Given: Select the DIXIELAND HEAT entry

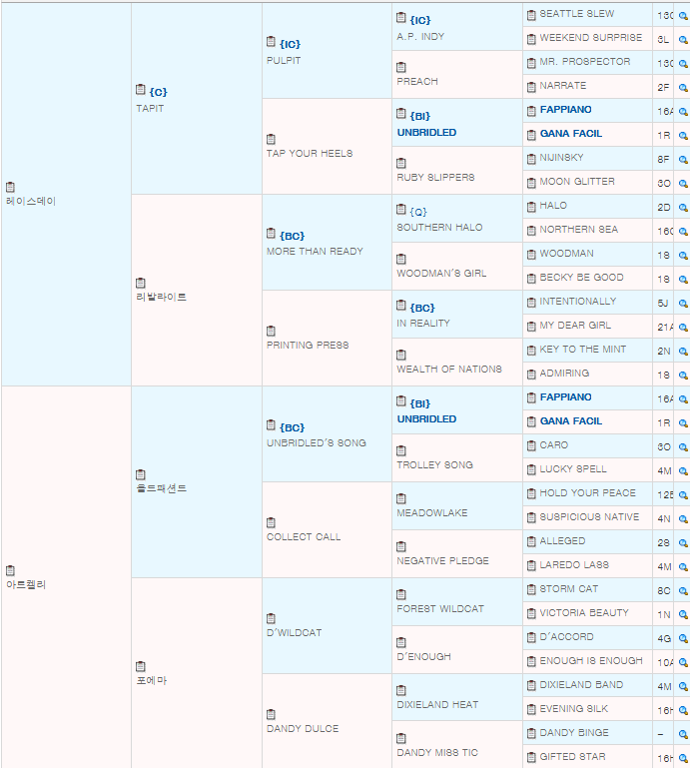Looking at the screenshot, I should [437, 705].
